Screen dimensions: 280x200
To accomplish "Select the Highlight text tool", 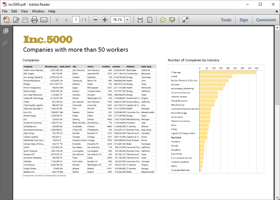I will click(172, 20).
